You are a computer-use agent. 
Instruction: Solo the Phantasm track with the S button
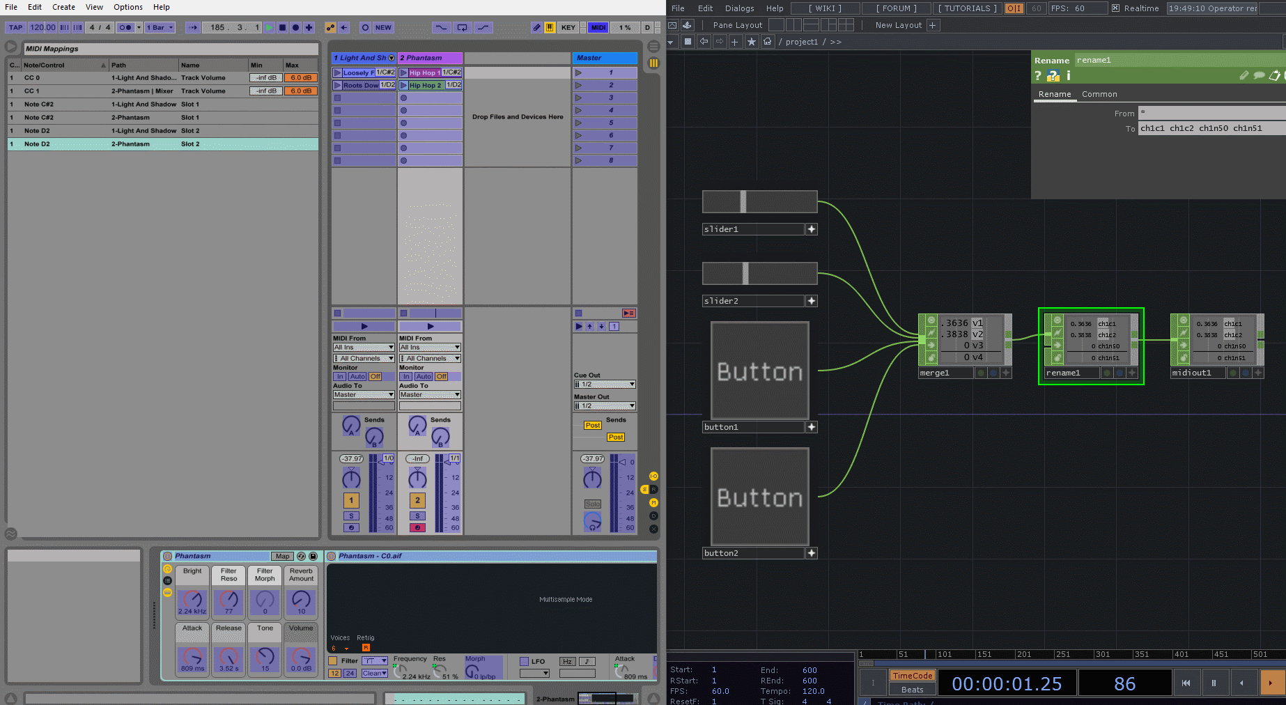[x=417, y=516]
